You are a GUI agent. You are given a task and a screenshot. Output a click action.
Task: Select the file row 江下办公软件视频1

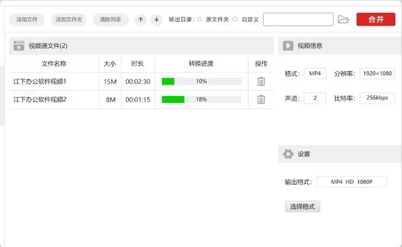point(142,81)
